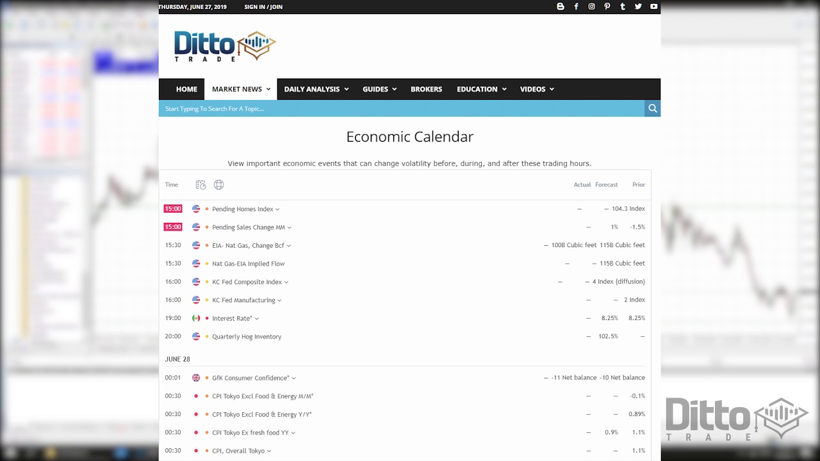Image resolution: width=820 pixels, height=461 pixels.
Task: Click the 102.5% forecast value
Action: [608, 336]
